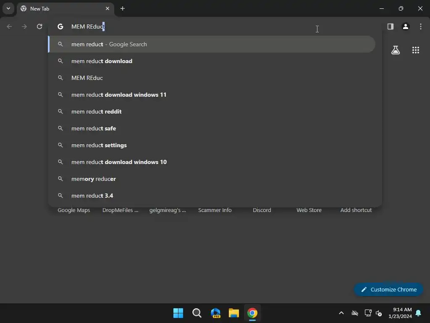
Task: Click search icon beside 'mem reduct reddit'
Action: 60,111
